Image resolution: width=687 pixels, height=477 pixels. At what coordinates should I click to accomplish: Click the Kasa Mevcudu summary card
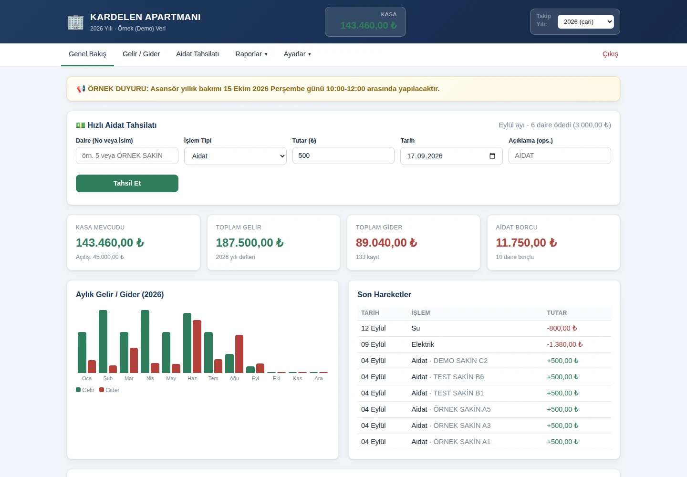coord(134,242)
